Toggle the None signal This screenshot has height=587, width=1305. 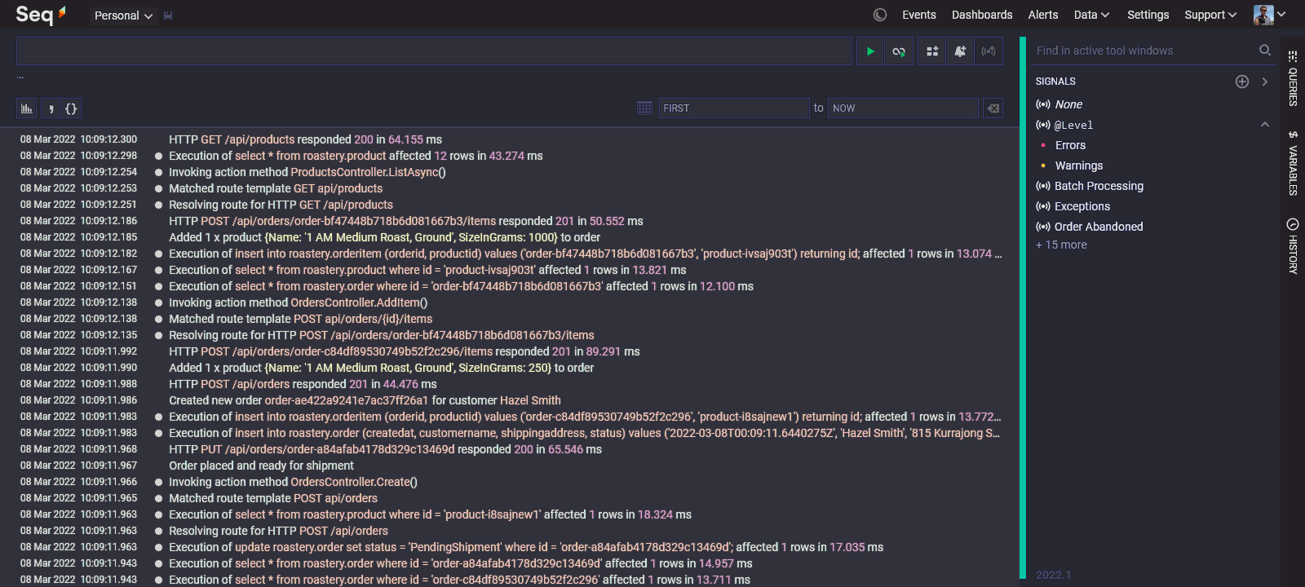tap(1068, 104)
